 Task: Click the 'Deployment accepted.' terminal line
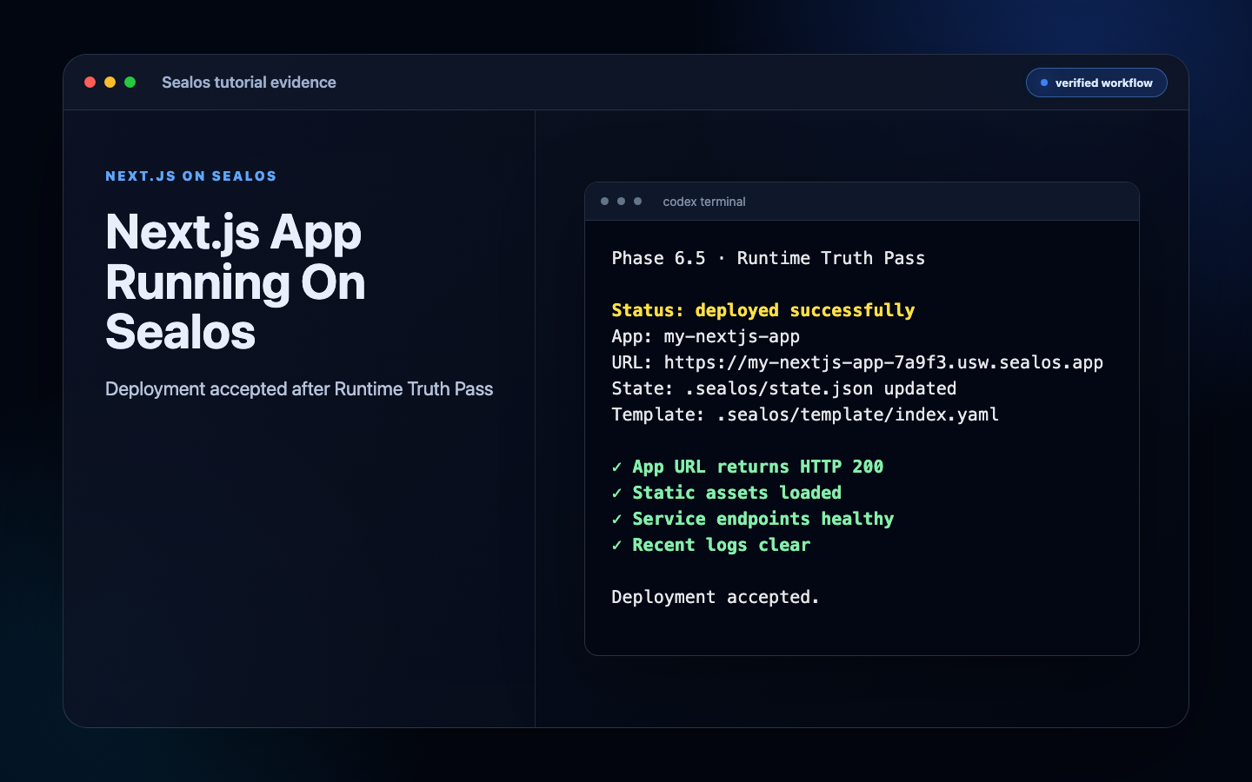pyautogui.click(x=716, y=597)
